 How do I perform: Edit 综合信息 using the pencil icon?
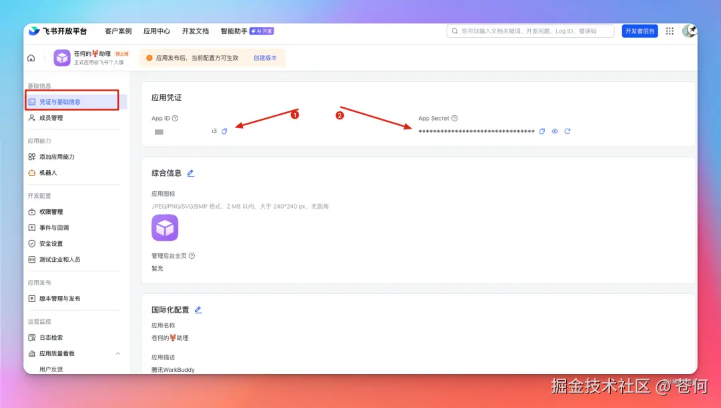[190, 173]
